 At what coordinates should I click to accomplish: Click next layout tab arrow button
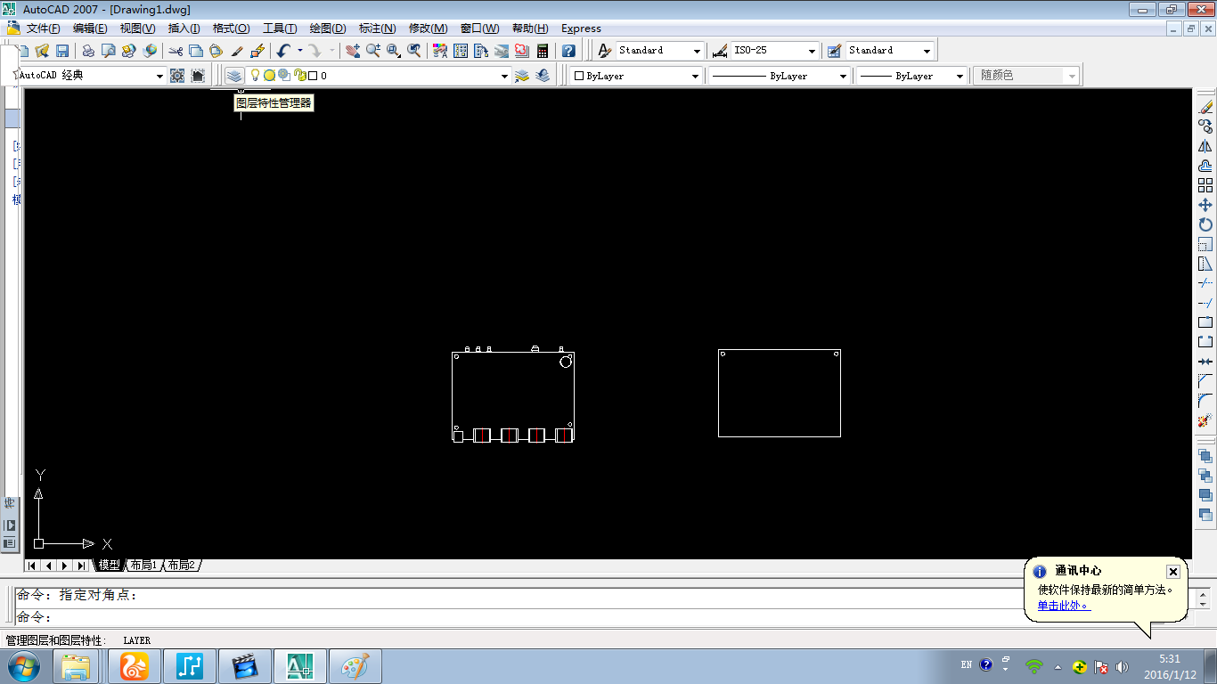(65, 566)
